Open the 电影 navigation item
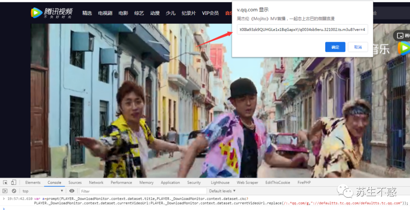This screenshot has width=410, height=210. pos(123,13)
